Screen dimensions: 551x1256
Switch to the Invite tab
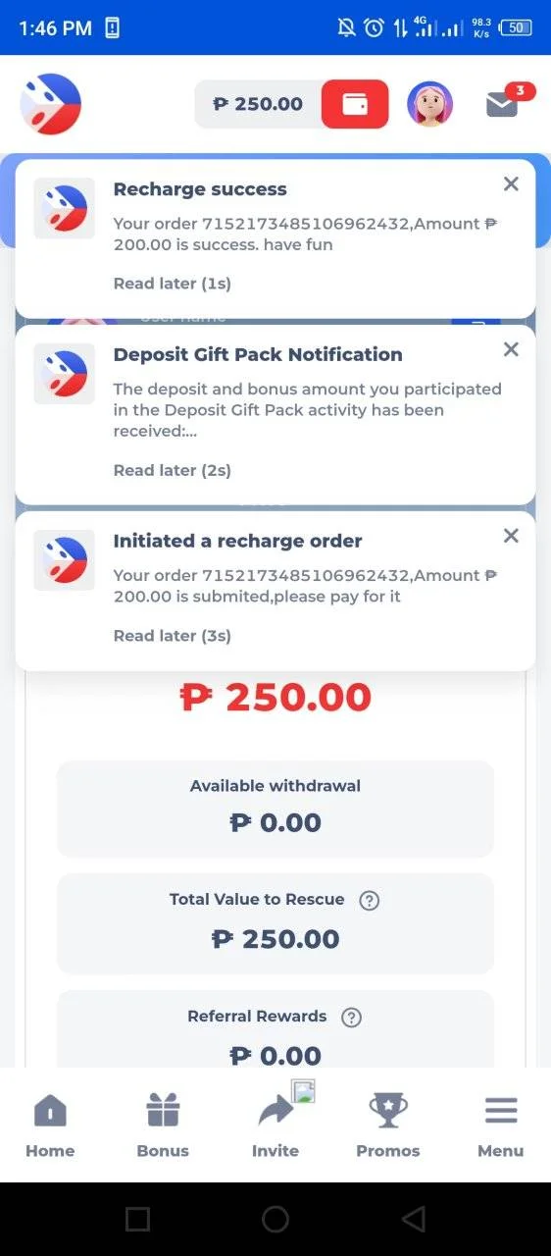click(x=275, y=1125)
